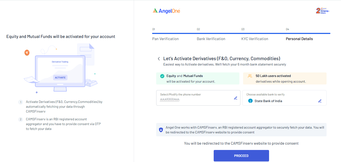Click the green checkmark next to Equity
Viewport: 341px width, 162px height.
click(162, 76)
